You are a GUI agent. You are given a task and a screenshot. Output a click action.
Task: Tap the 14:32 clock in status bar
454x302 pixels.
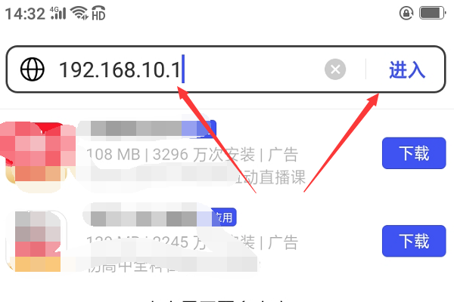[x=25, y=14]
